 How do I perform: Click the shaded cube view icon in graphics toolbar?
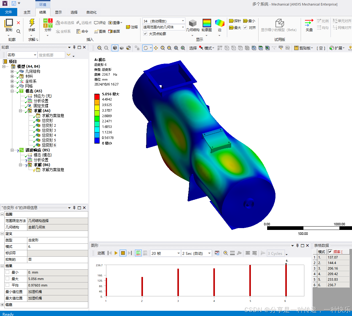point(115,48)
